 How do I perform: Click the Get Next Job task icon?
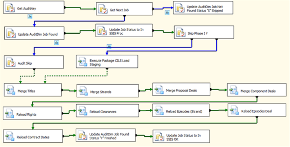point(103,9)
